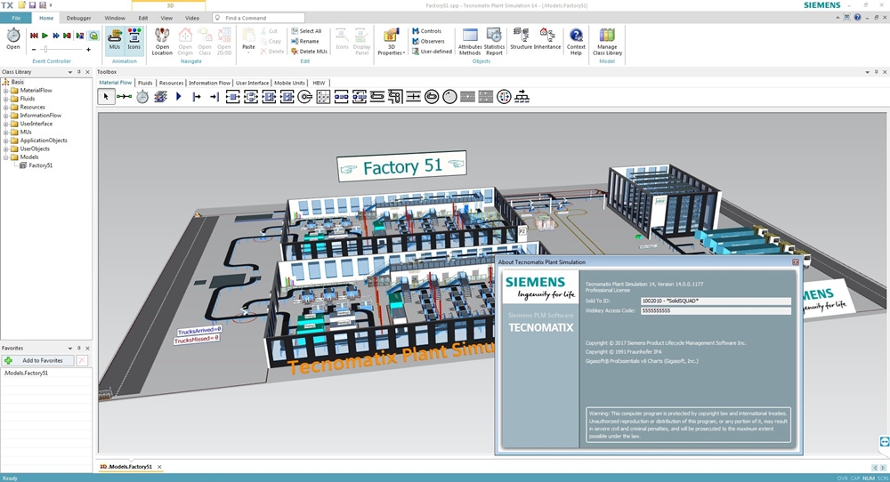Toggle MUs animation on or off

tap(115, 39)
